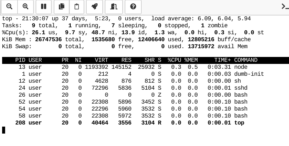Click the terminal cursor block
The height and width of the screenshot is (146, 289).
pyautogui.click(x=4, y=130)
